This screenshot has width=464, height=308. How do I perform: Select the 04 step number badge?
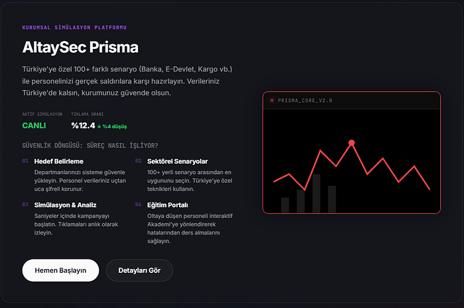tap(138, 205)
